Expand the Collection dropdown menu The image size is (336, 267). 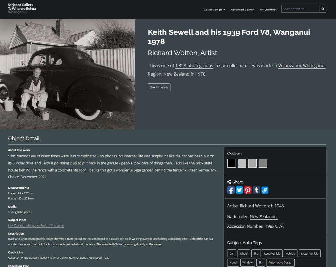click(x=214, y=10)
